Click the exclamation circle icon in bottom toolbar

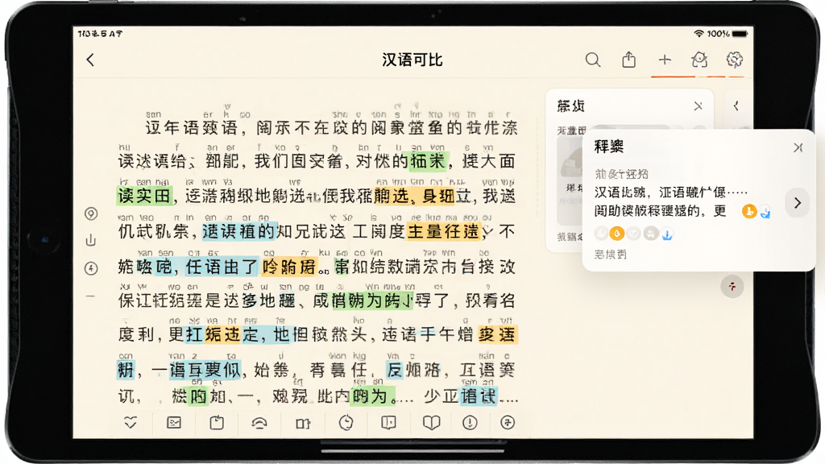(x=470, y=422)
